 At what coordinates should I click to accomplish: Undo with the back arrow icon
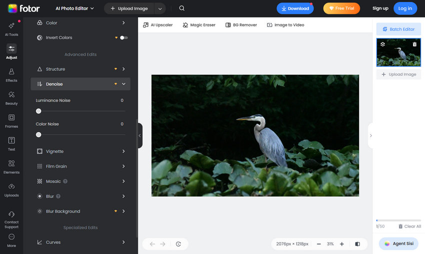point(152,244)
